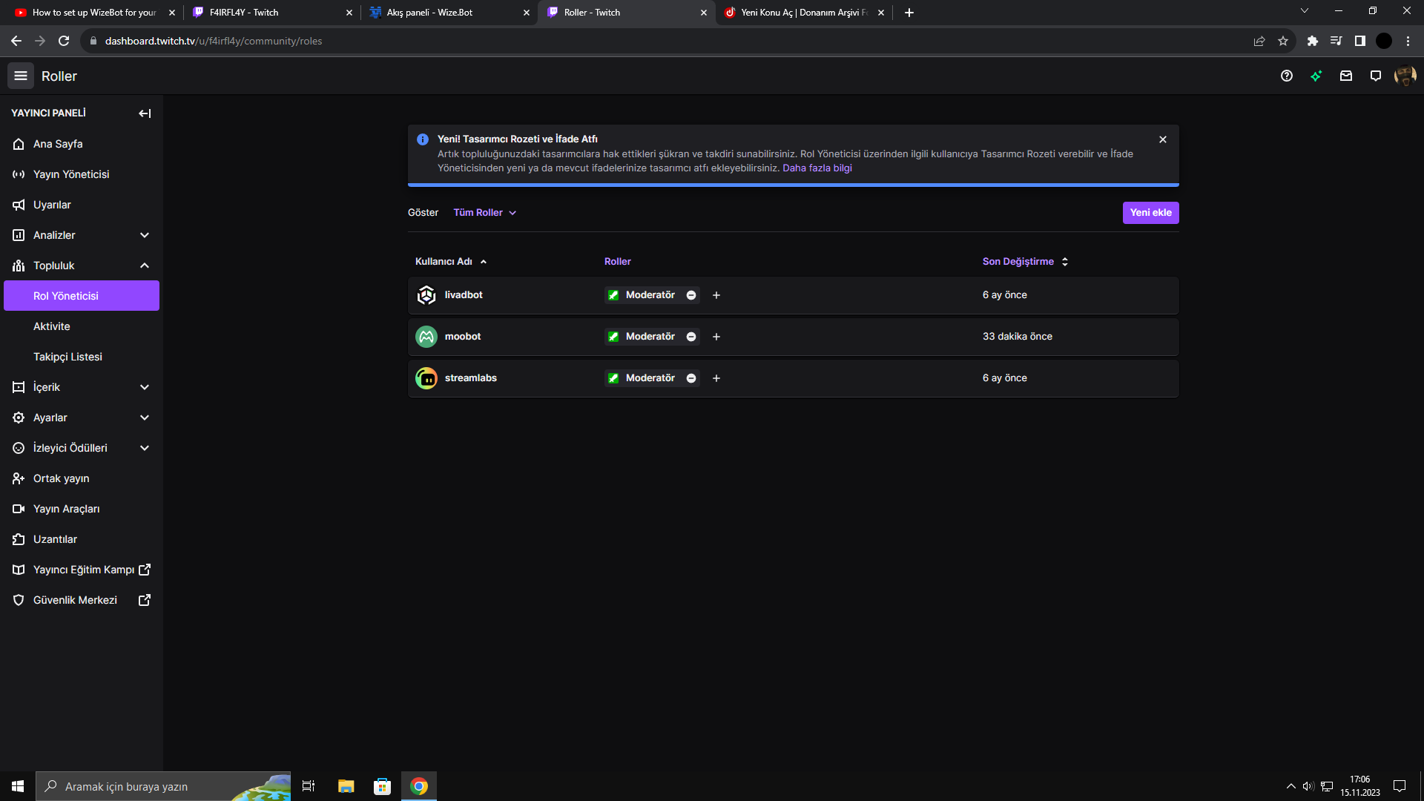Click the livadbot username
This screenshot has height=801, width=1424.
464,295
